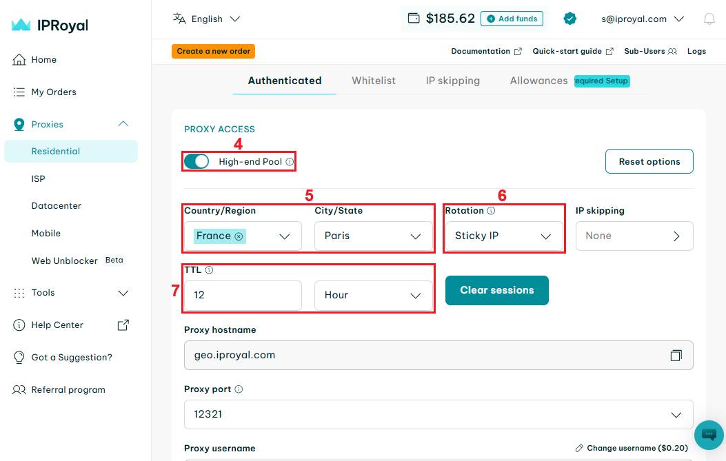
Task: Click the Proxy port info icon
Action: 239,389
